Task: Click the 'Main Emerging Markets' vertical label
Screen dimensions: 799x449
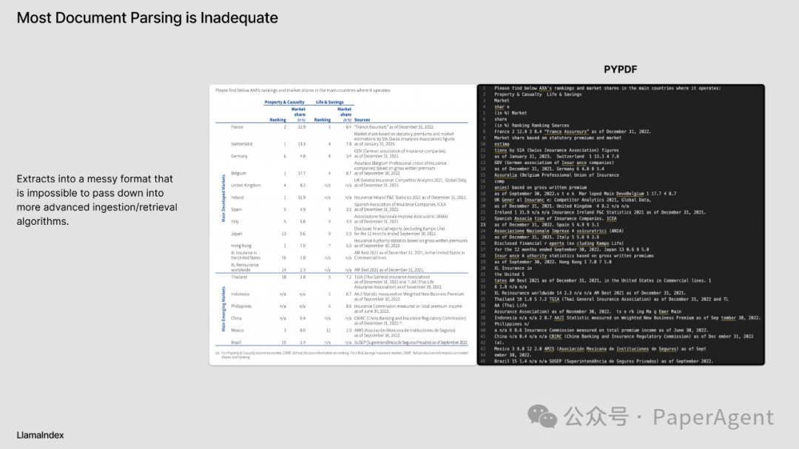Action: coord(224,308)
